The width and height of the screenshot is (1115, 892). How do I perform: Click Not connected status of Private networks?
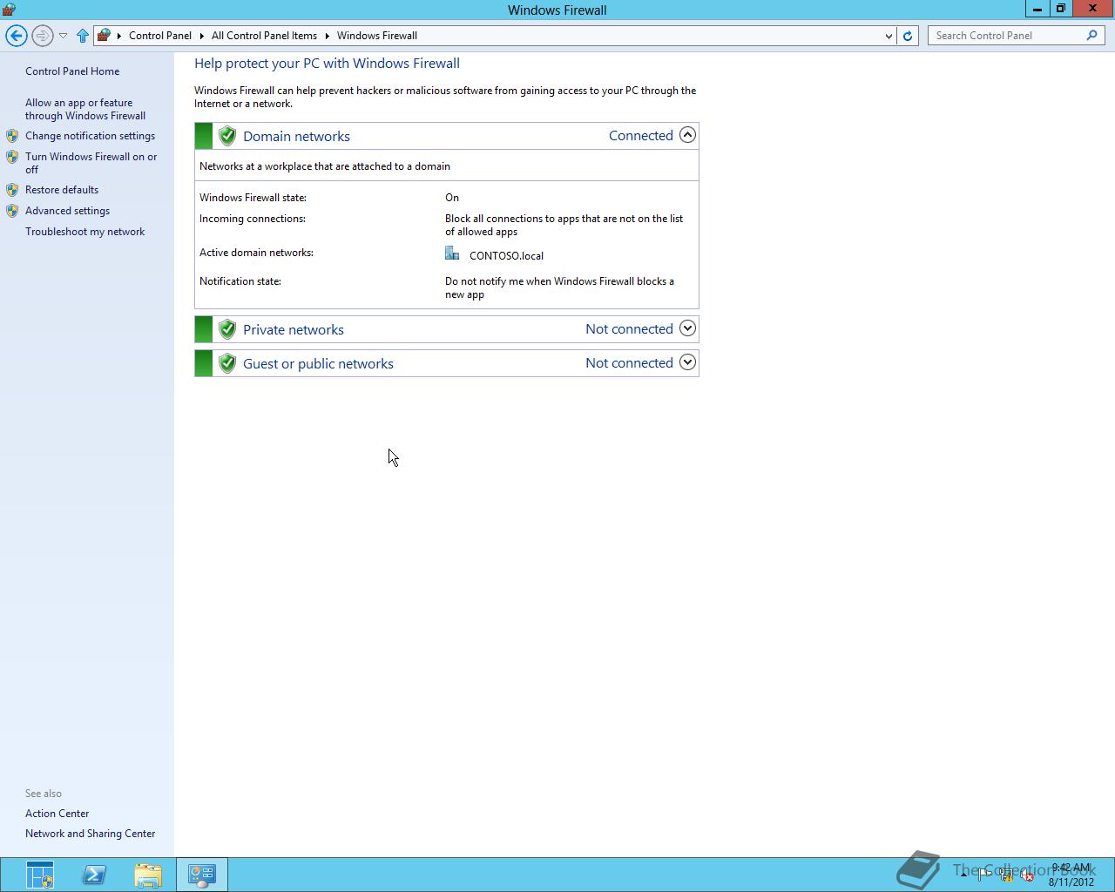point(629,328)
